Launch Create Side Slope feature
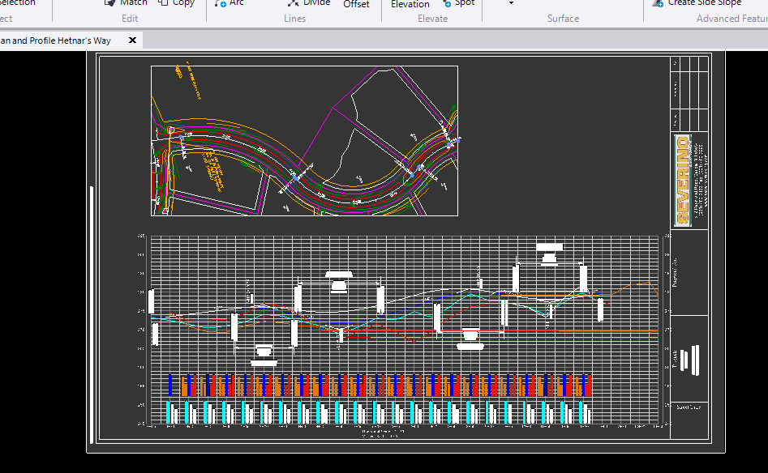This screenshot has height=473, width=768. [704, 3]
